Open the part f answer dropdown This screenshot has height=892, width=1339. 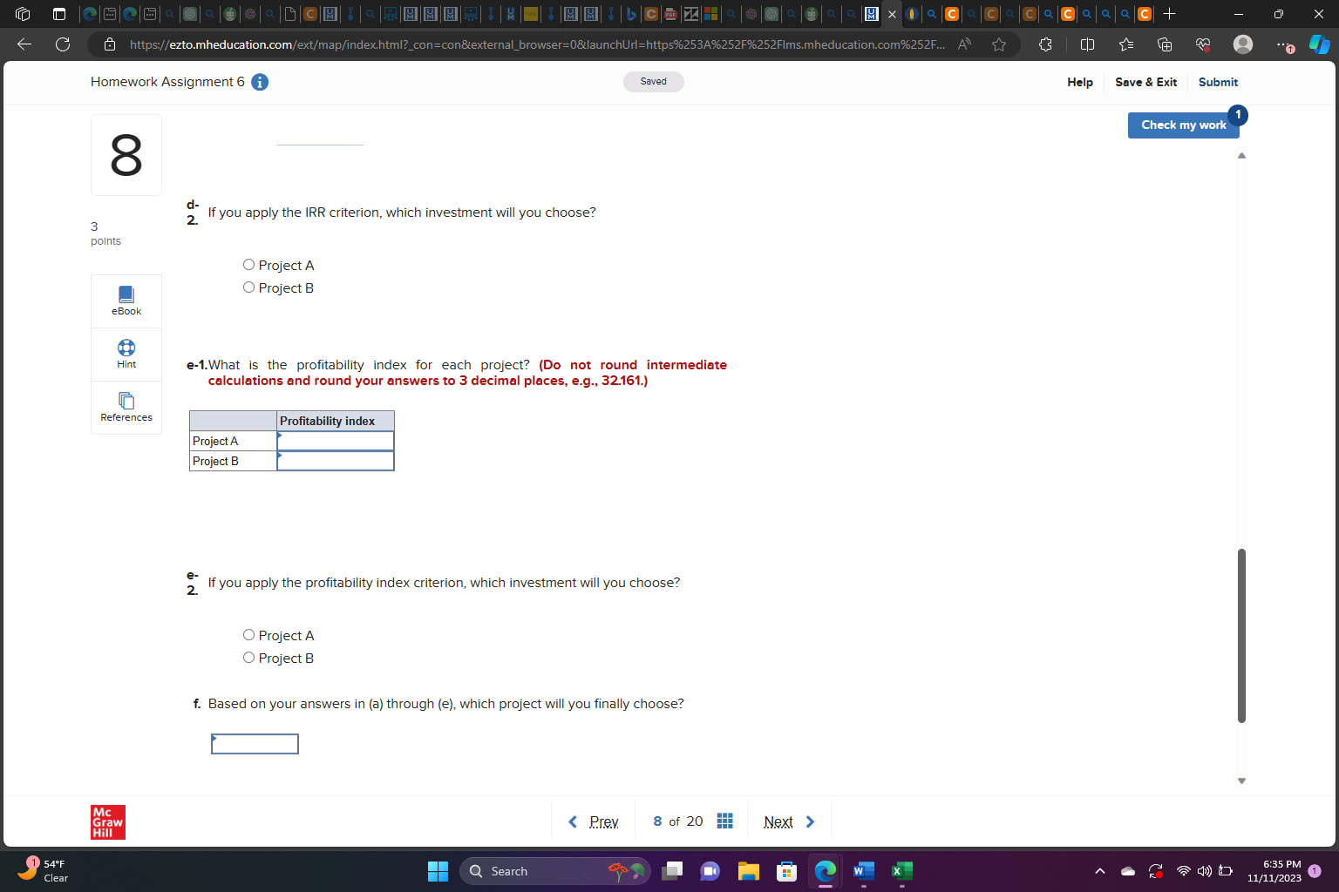pyautogui.click(x=254, y=744)
